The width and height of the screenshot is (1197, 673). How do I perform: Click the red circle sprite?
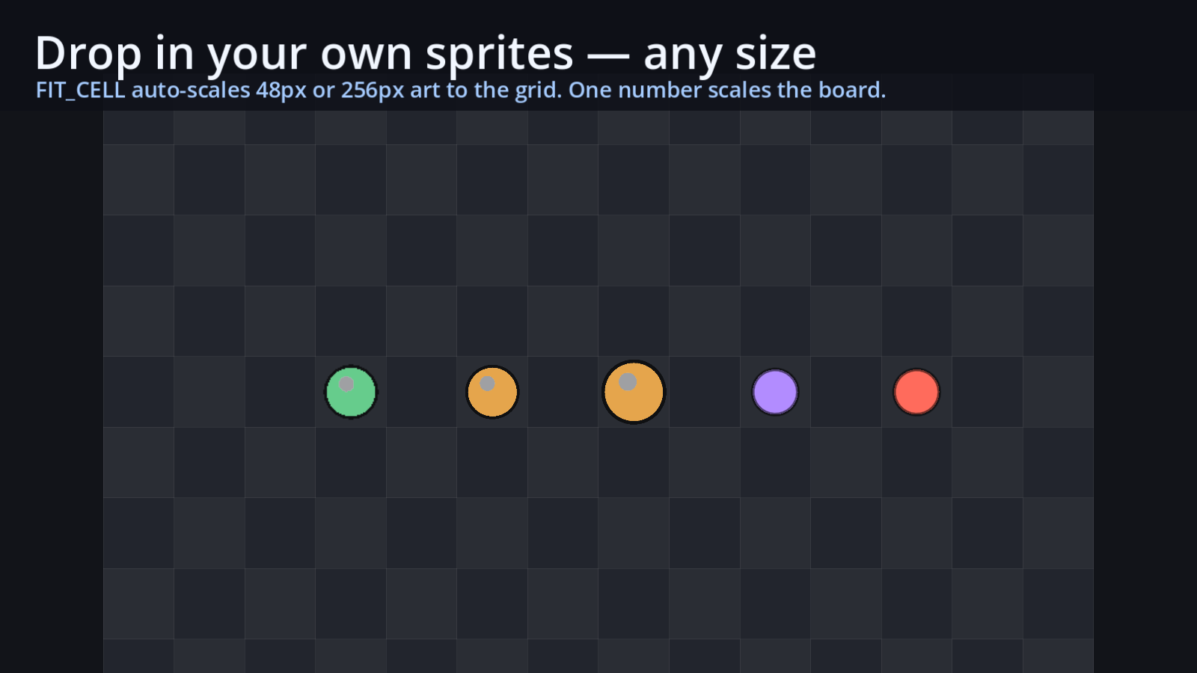pyautogui.click(x=916, y=392)
